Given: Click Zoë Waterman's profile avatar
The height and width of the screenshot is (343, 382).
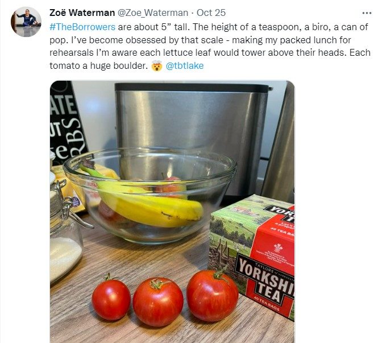Looking at the screenshot, I should [26, 22].
